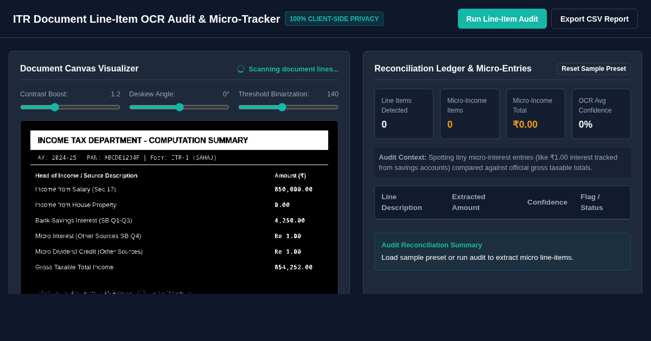Viewport: 651px width, 341px height.
Task: Click the Reconciliation Ledger & Micro-Entries heading
Action: (x=453, y=69)
